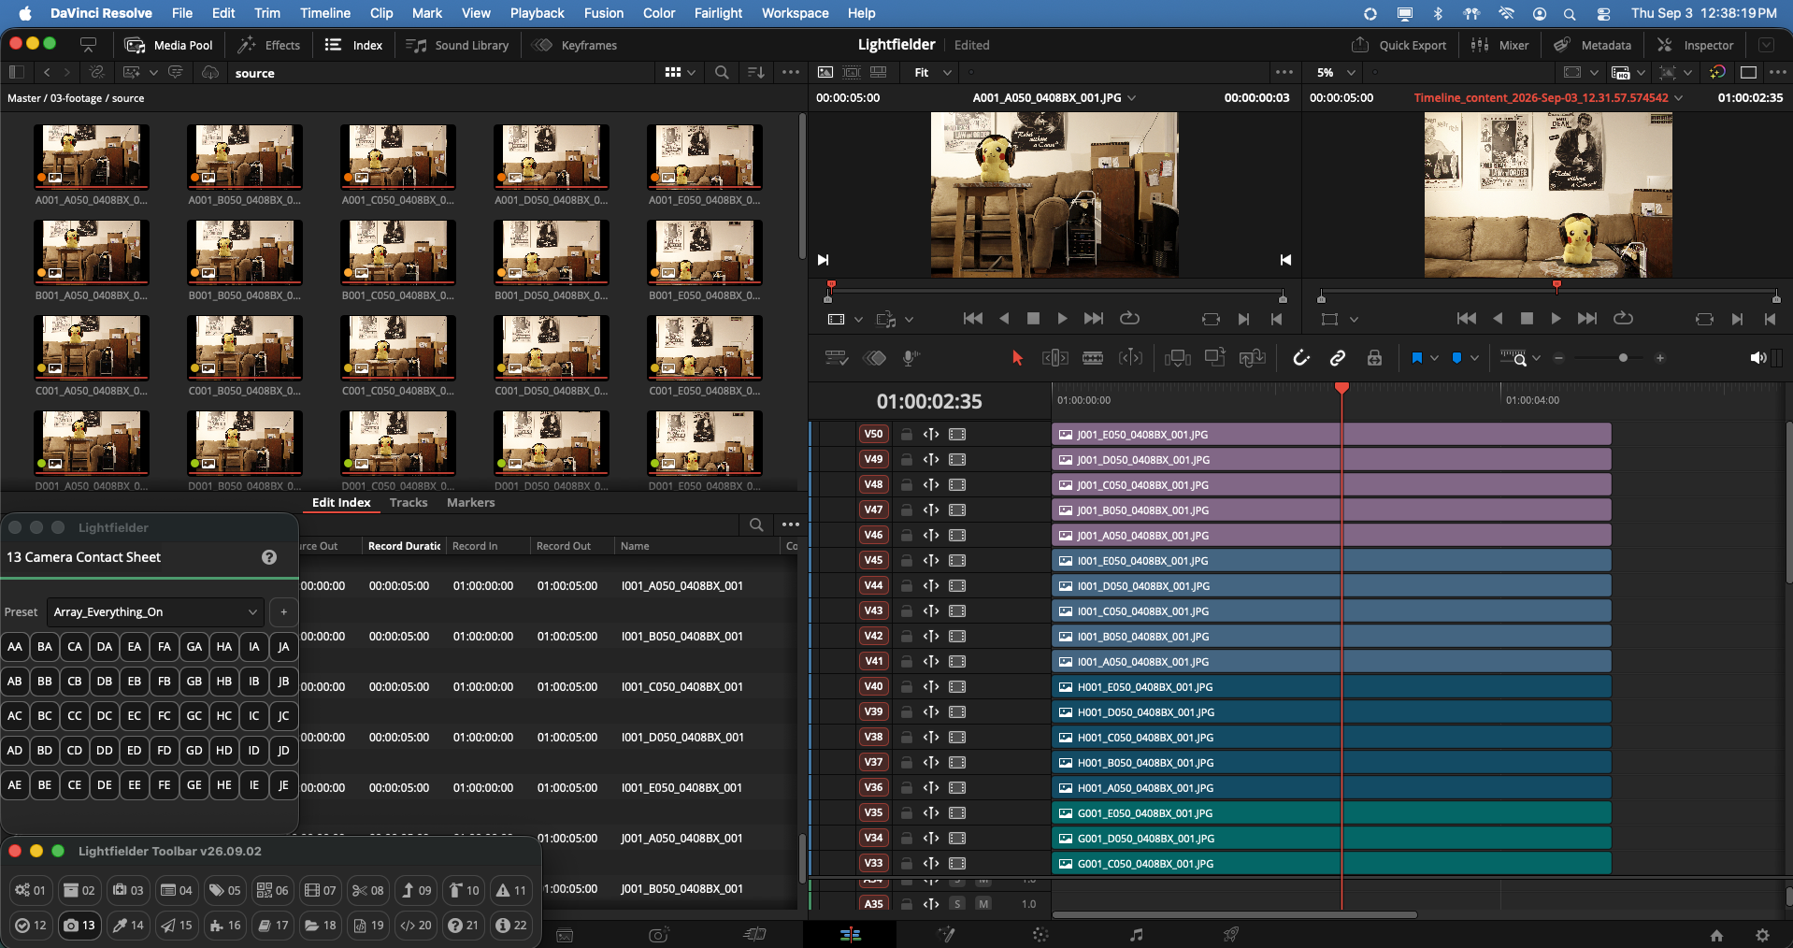Toggle loop in source viewer
The height and width of the screenshot is (948, 1793).
pos(1129,318)
